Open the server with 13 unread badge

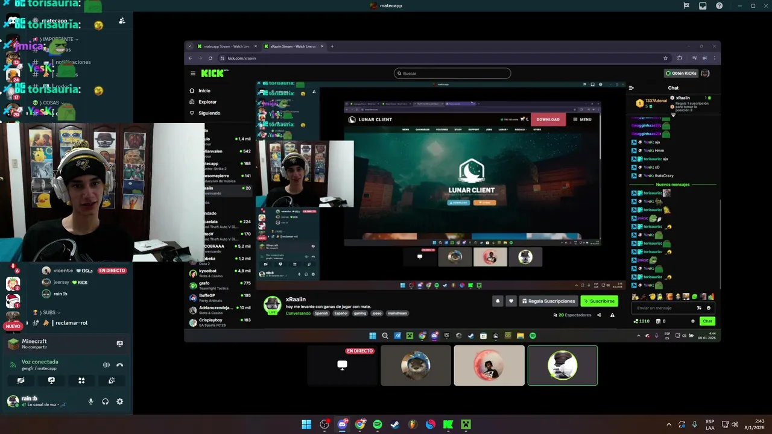(13, 58)
